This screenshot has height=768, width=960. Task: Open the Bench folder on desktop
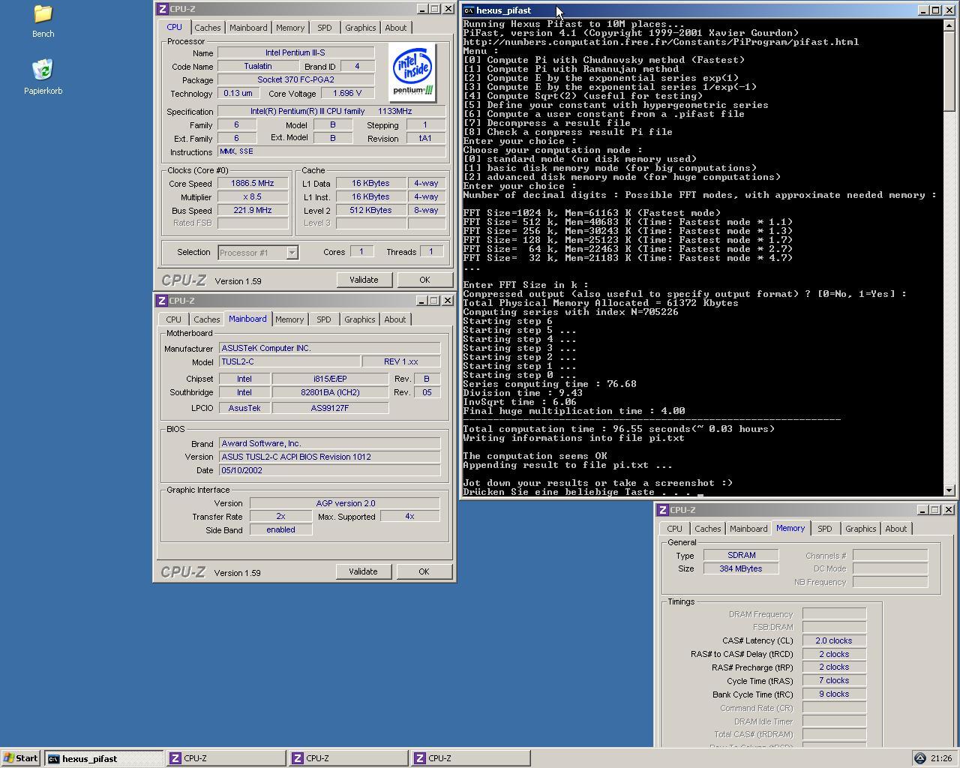coord(43,21)
